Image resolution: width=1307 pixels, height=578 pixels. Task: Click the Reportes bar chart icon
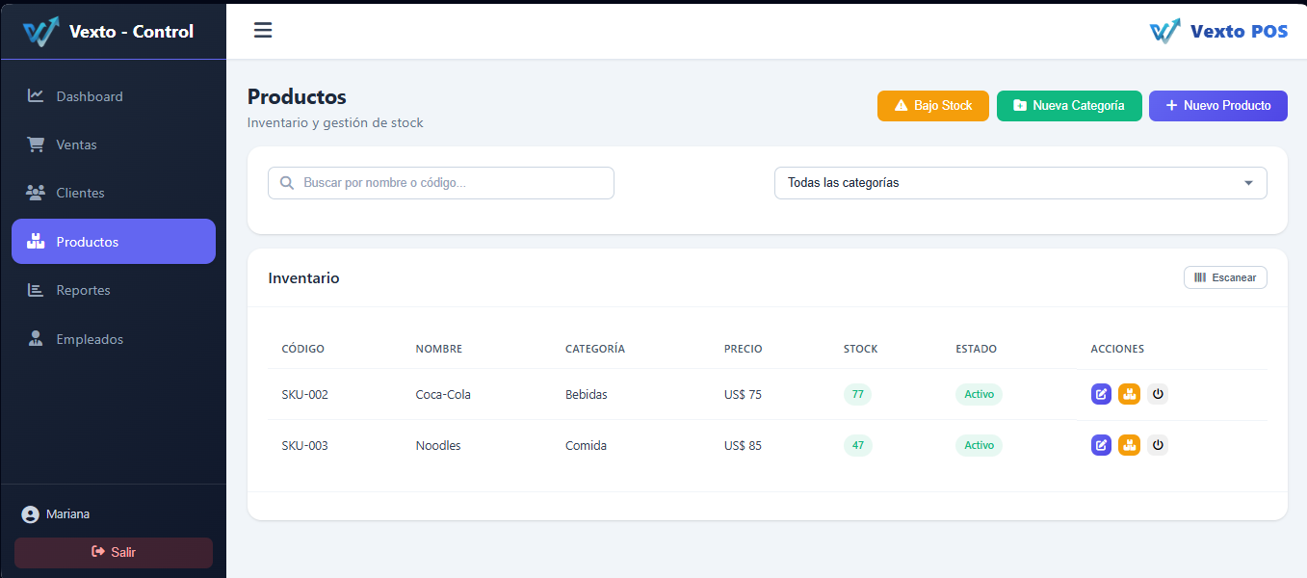point(36,290)
